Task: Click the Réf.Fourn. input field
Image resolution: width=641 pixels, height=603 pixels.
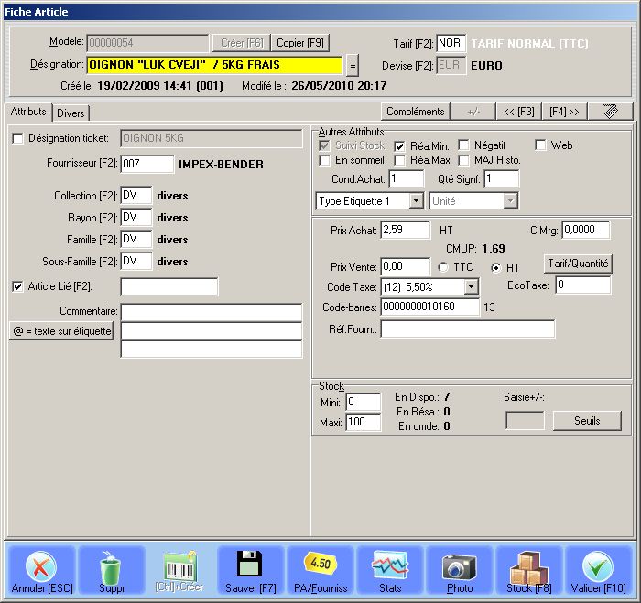Action: coord(468,328)
